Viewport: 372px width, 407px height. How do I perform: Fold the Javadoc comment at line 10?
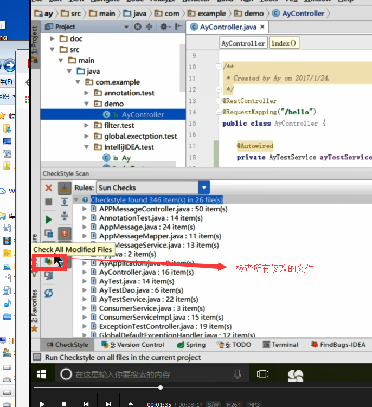(x=219, y=67)
